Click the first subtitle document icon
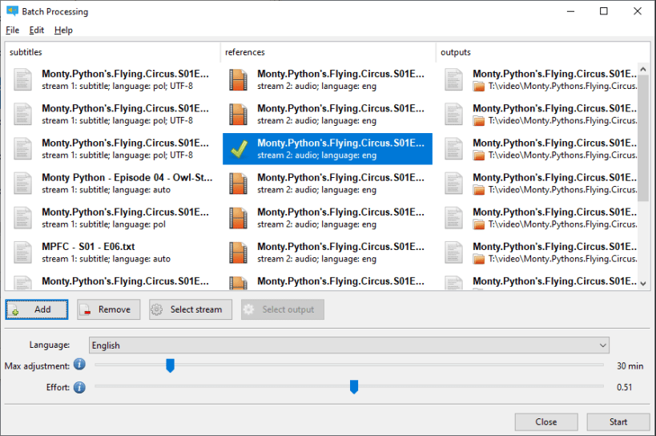The width and height of the screenshot is (656, 436). pyautogui.click(x=22, y=79)
